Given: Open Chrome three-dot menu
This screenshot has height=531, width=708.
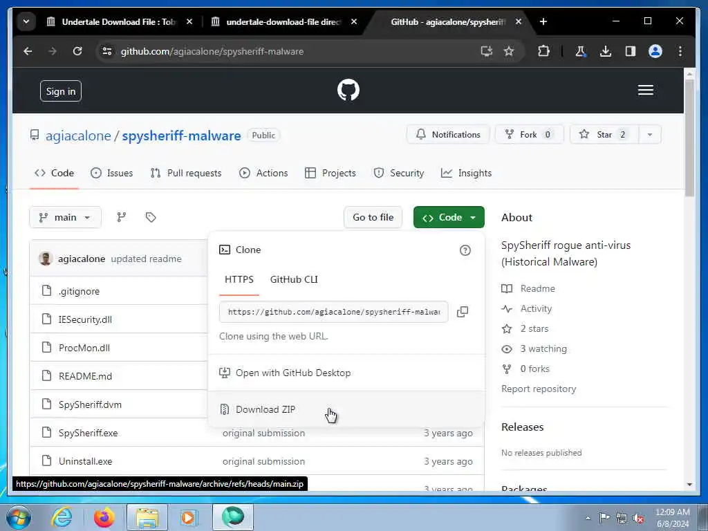Looking at the screenshot, I should tap(680, 51).
